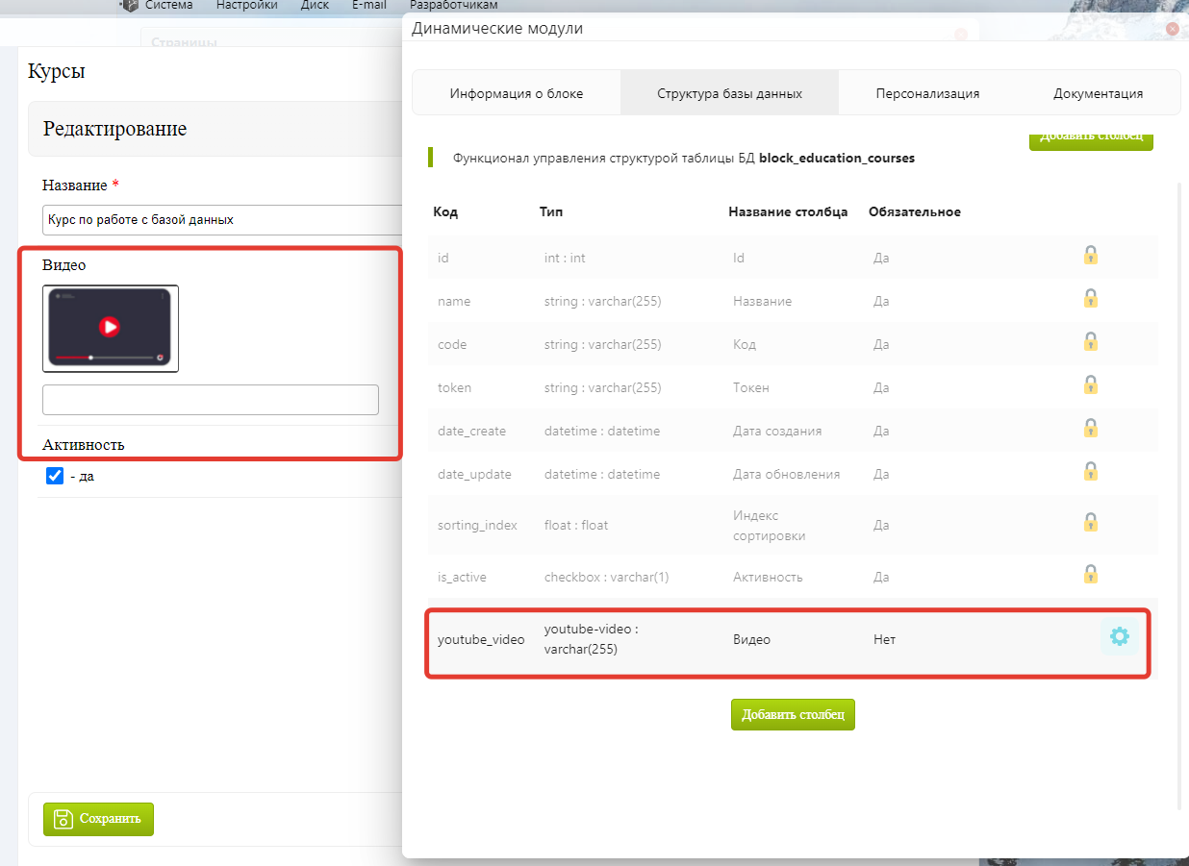
Task: Open the Настройки menu
Action: [246, 6]
